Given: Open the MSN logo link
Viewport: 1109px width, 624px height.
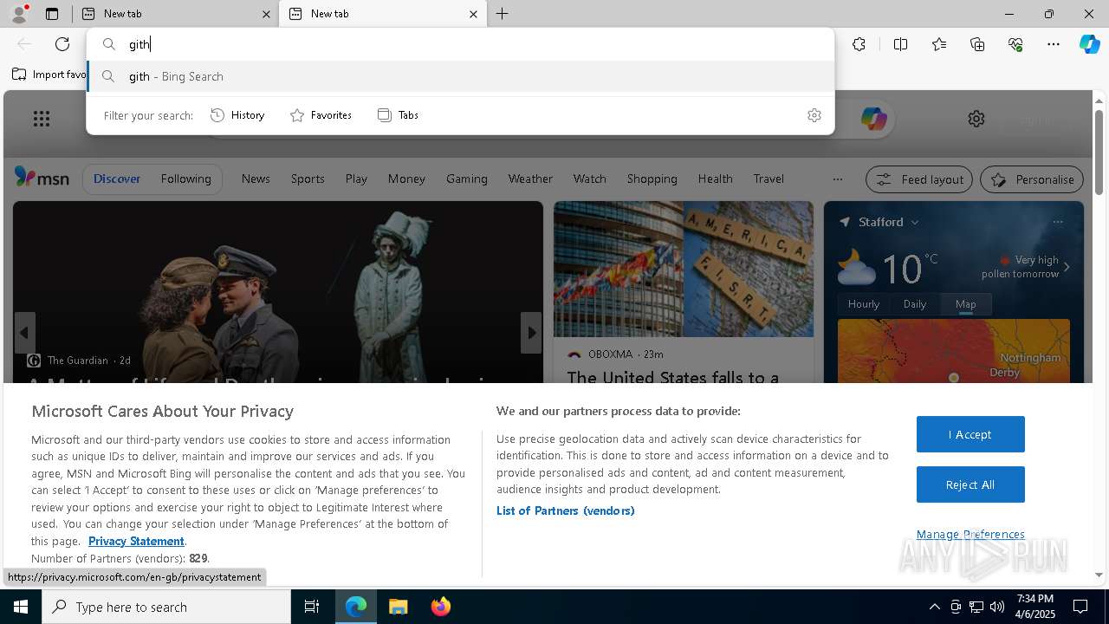Looking at the screenshot, I should tap(42, 178).
